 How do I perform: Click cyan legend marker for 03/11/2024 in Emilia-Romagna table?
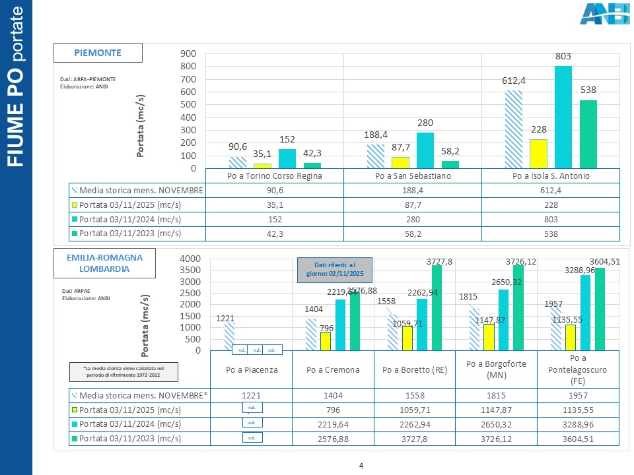(x=75, y=424)
